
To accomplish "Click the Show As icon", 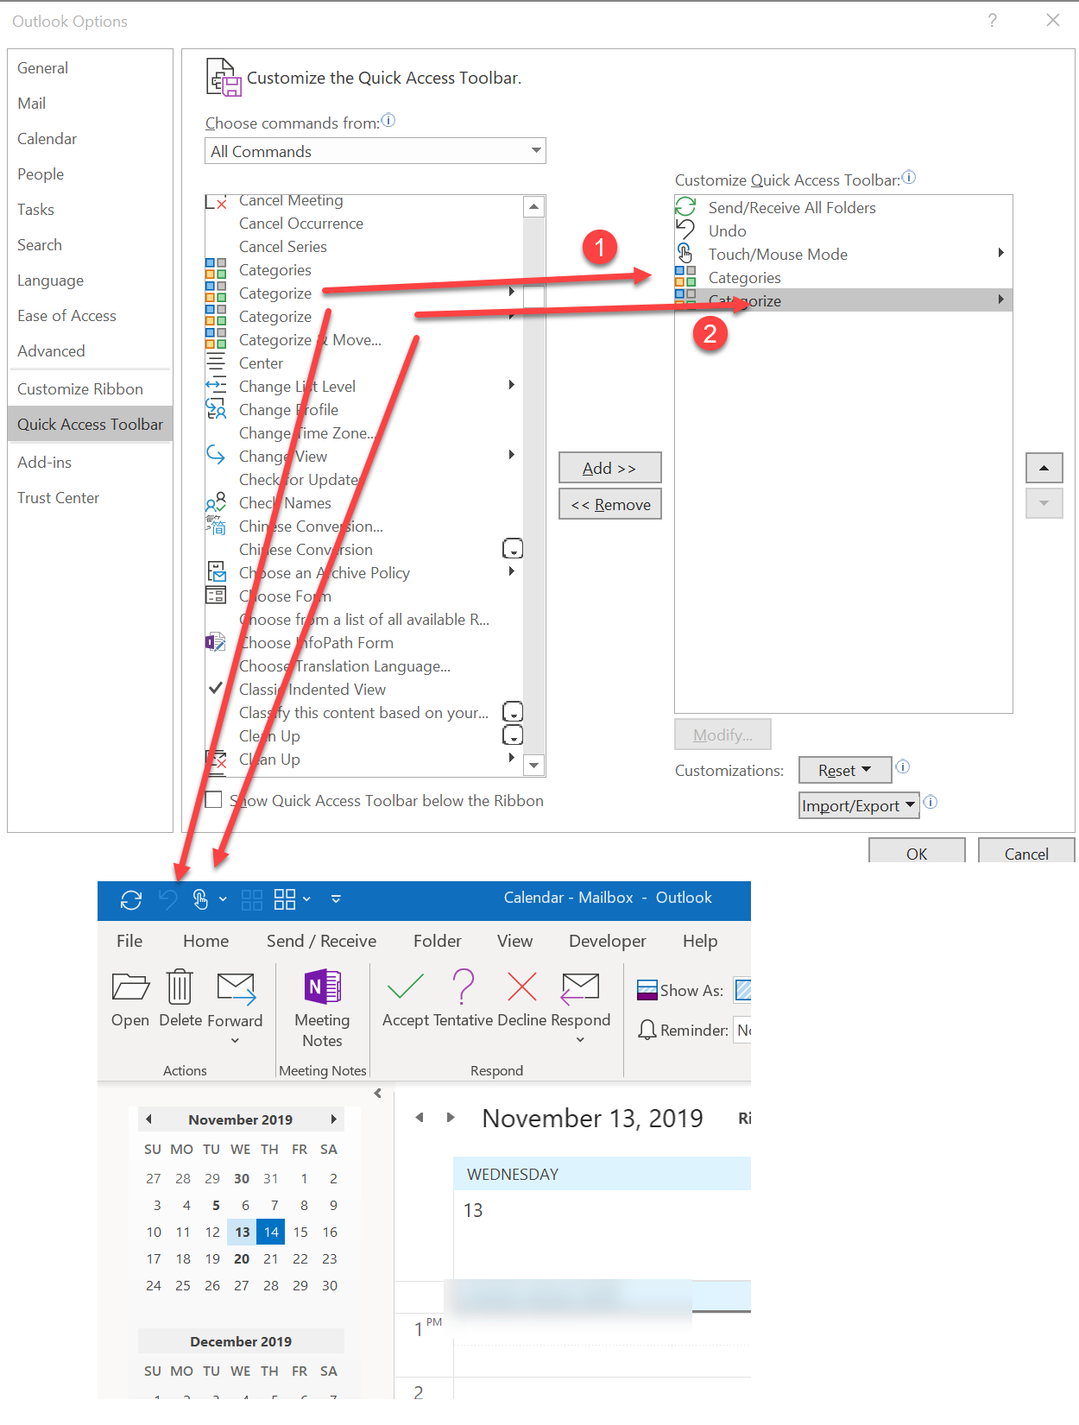I will pyautogui.click(x=647, y=990).
